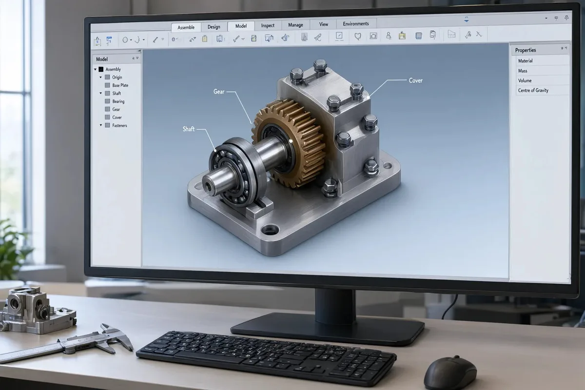
Task: Select the Bearing tree item
Action: point(118,101)
